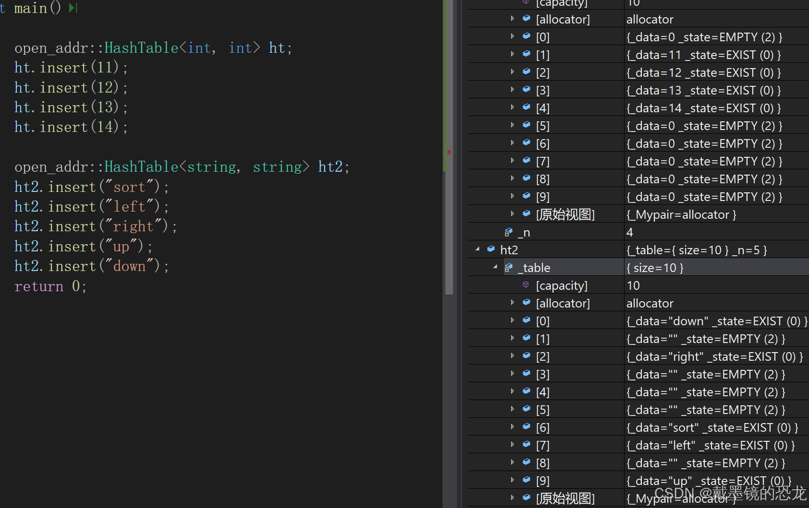Expand the row holding "up"

(x=512, y=480)
